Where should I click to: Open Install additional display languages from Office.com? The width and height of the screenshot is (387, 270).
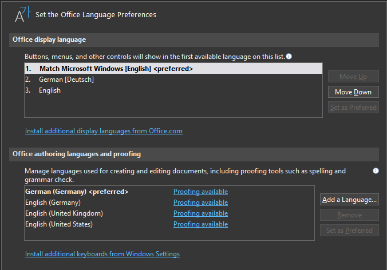coord(104,131)
